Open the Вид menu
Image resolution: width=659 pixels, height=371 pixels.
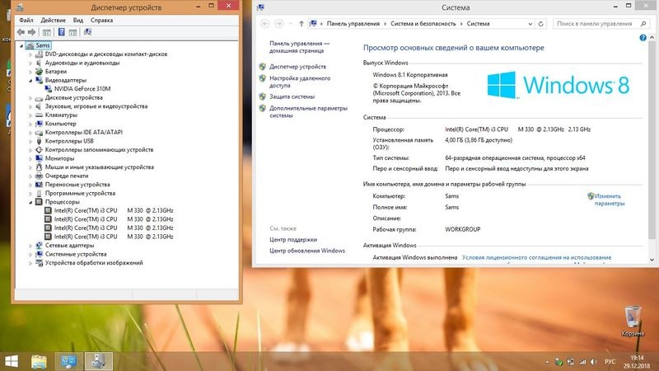pos(78,20)
